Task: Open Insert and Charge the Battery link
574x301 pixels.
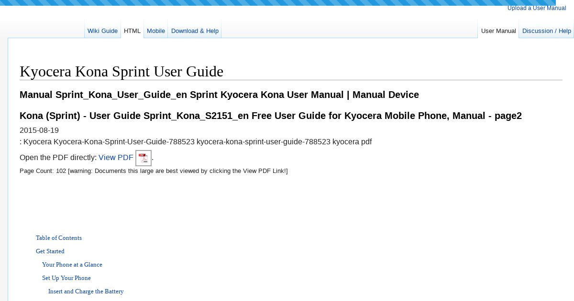Action: tap(86, 291)
